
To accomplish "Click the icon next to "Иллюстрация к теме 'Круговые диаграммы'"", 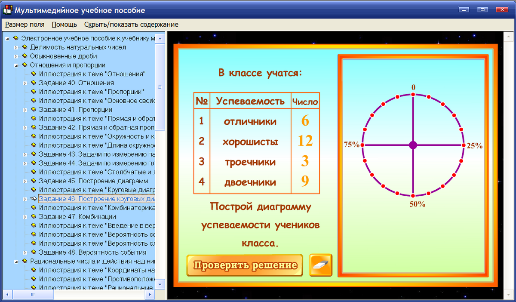I will (x=33, y=190).
